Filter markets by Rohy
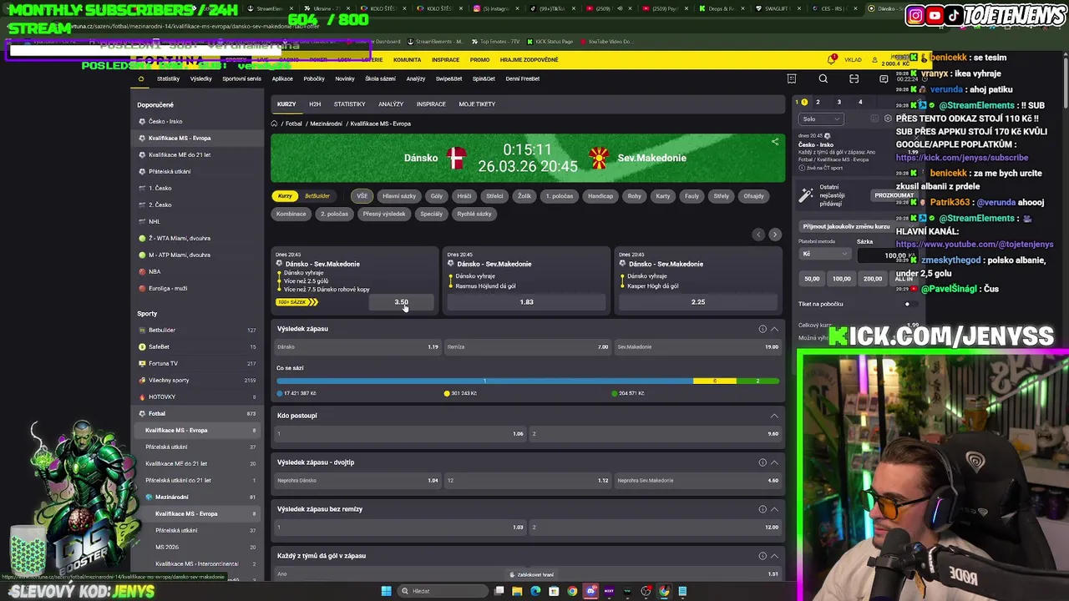1069x601 pixels. [x=635, y=196]
